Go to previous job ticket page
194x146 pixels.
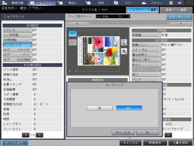(x=26, y=135)
